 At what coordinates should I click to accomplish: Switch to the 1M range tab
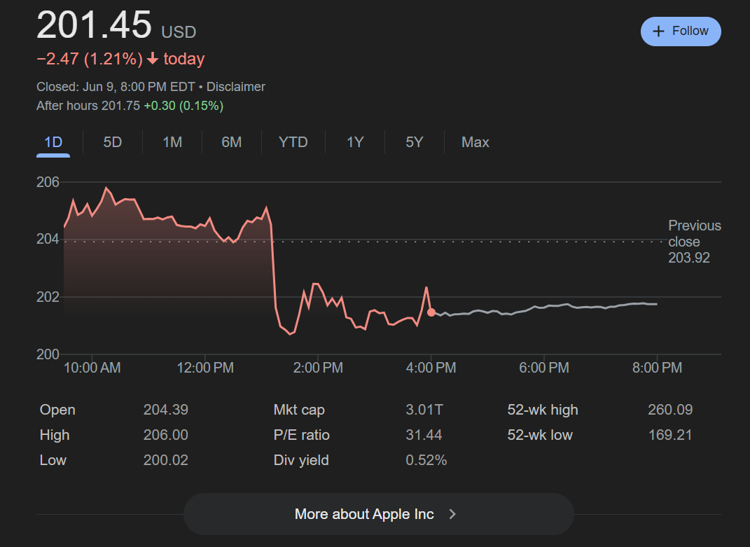click(x=172, y=142)
